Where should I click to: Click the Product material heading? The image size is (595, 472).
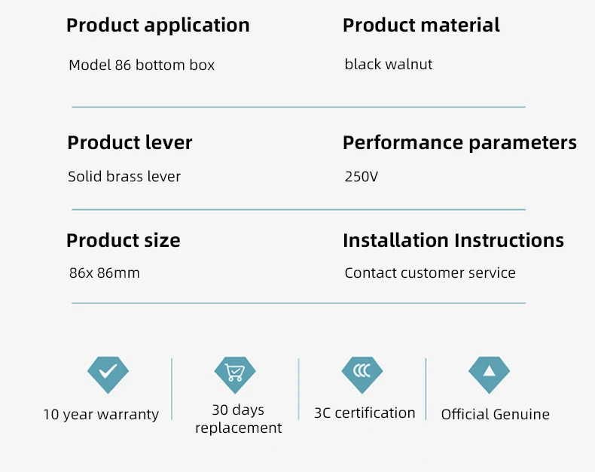421,25
